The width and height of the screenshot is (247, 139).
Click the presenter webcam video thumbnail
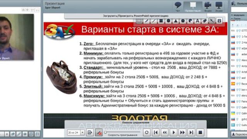click(17, 37)
